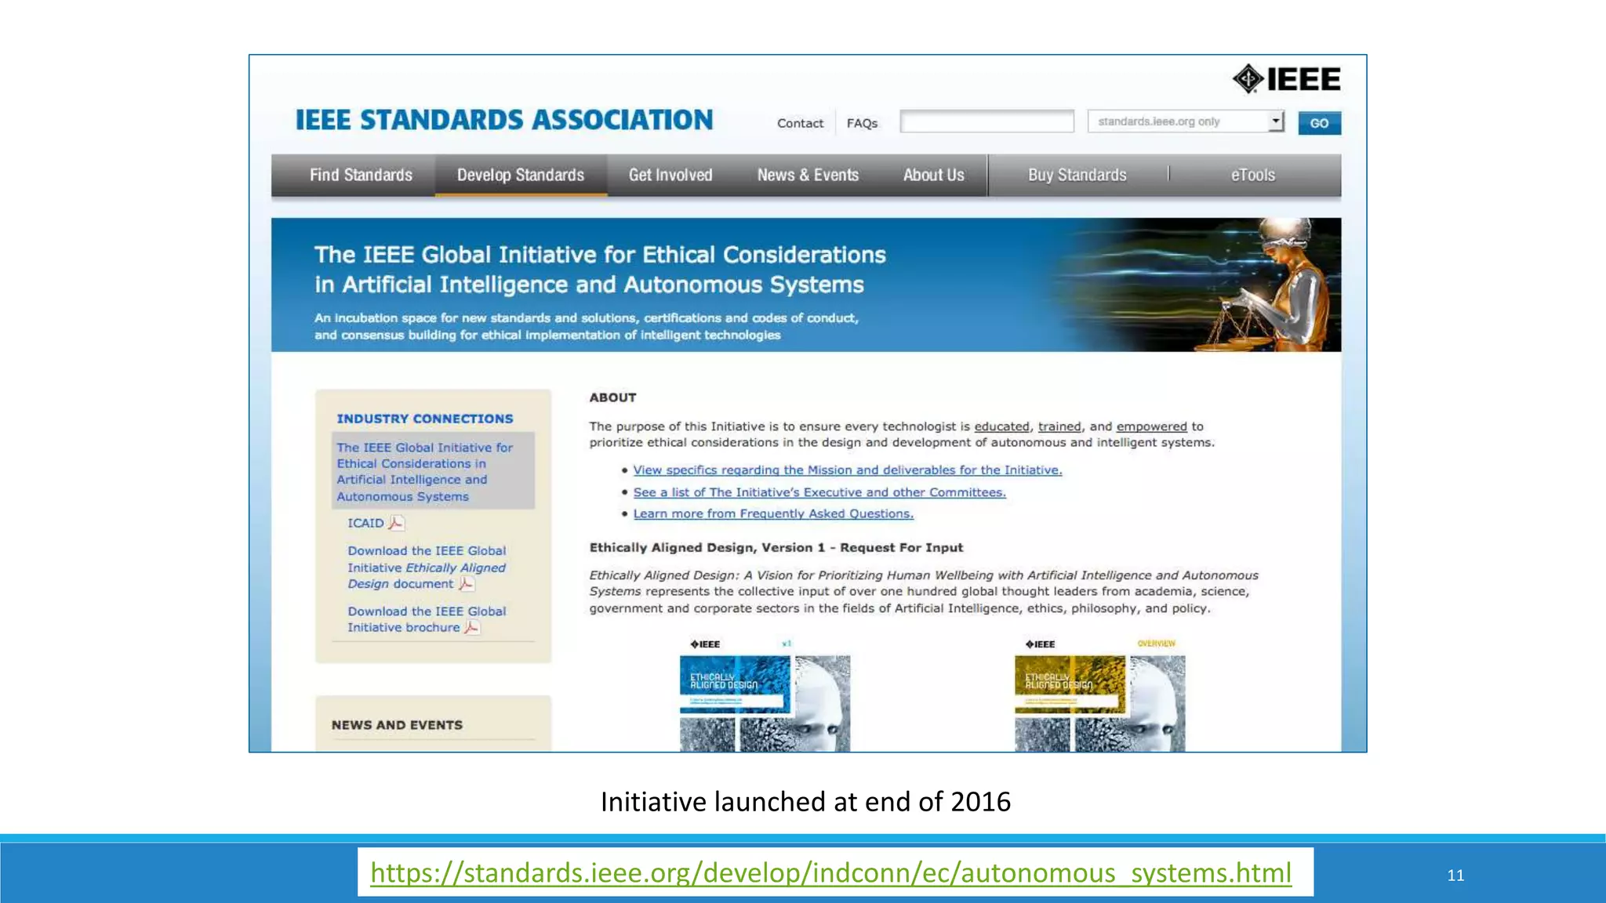The width and height of the screenshot is (1606, 903).
Task: Open the Find Standards menu
Action: (361, 175)
